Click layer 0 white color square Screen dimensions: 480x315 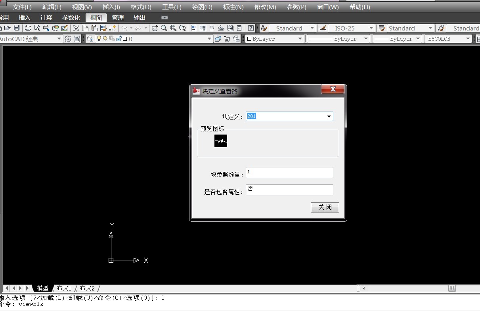click(x=125, y=39)
